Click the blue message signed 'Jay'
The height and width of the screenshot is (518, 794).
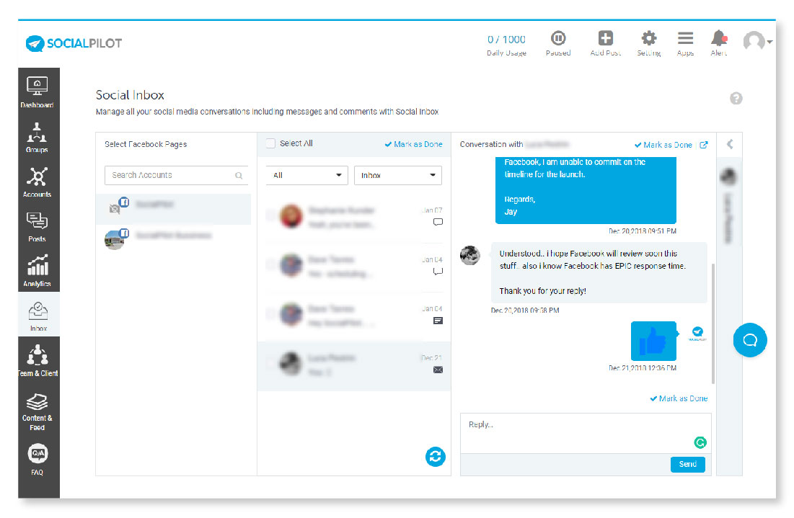point(586,189)
